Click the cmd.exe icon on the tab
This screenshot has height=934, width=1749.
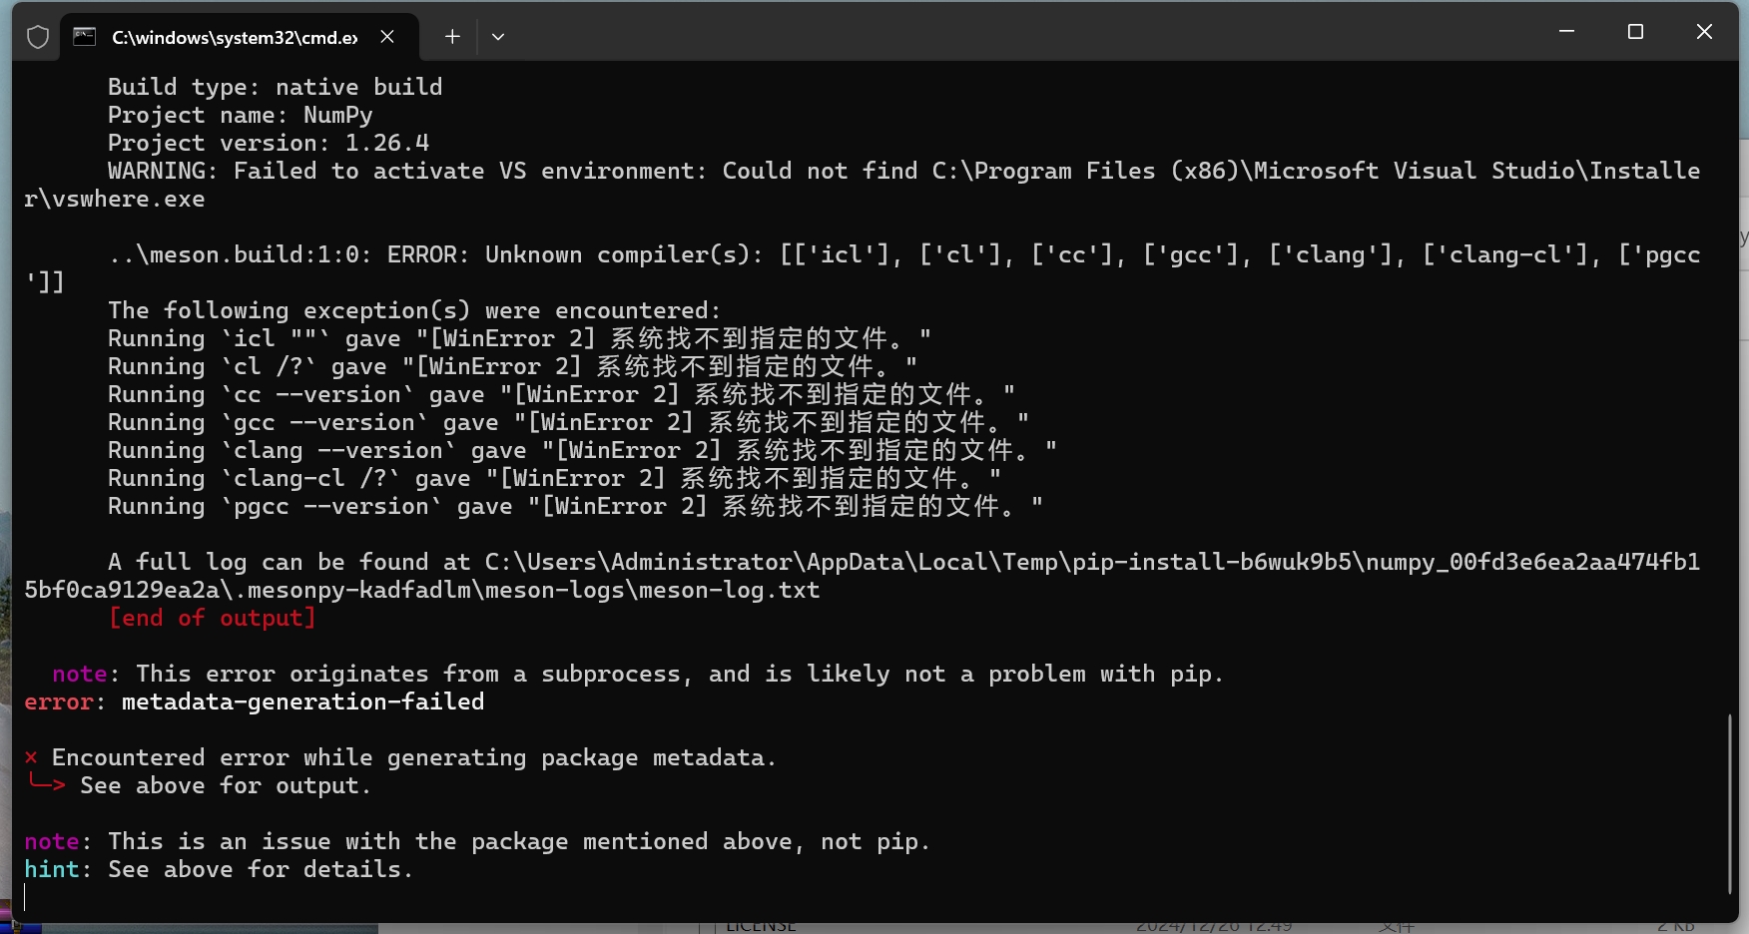[x=85, y=37]
